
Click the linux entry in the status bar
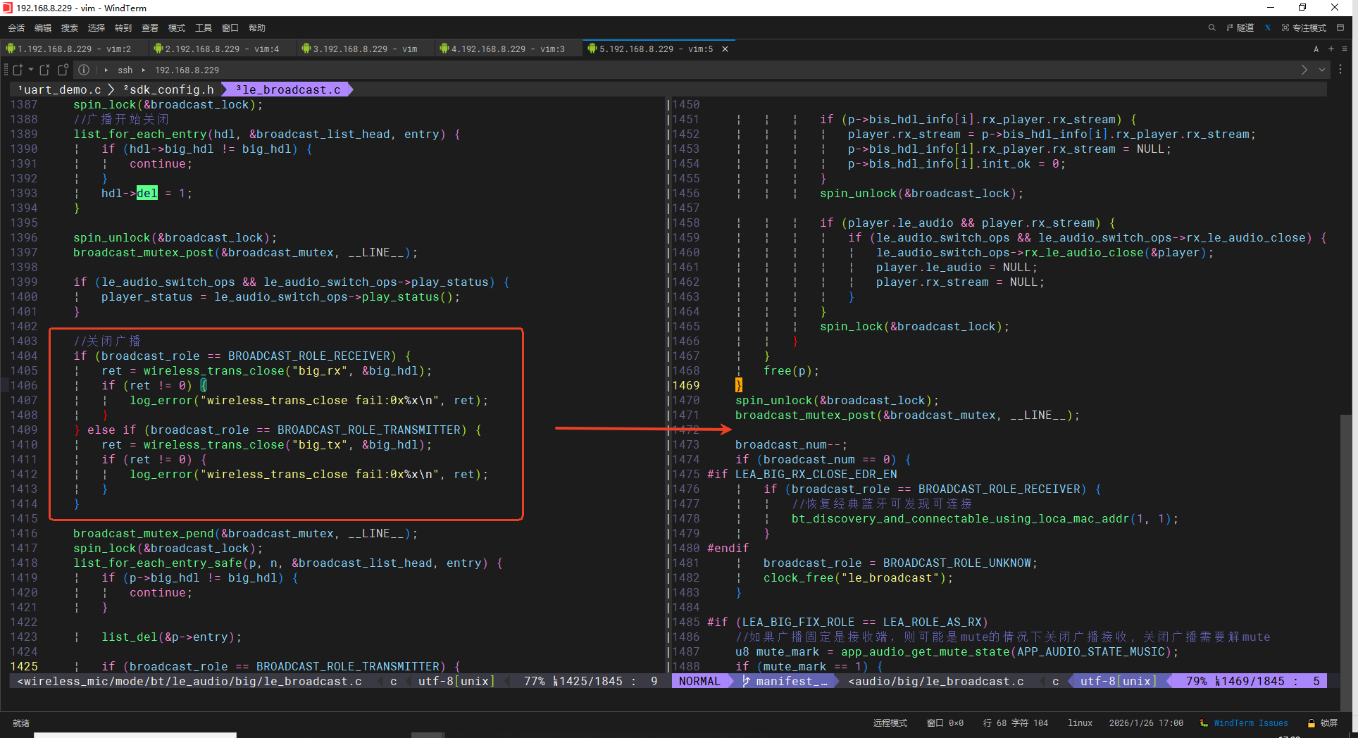[x=1080, y=723]
